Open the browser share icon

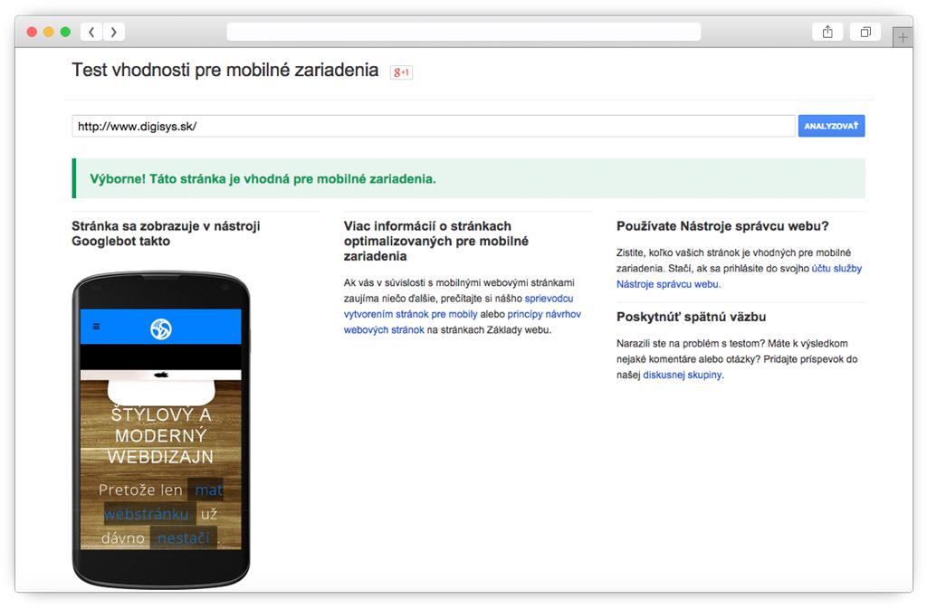827,32
